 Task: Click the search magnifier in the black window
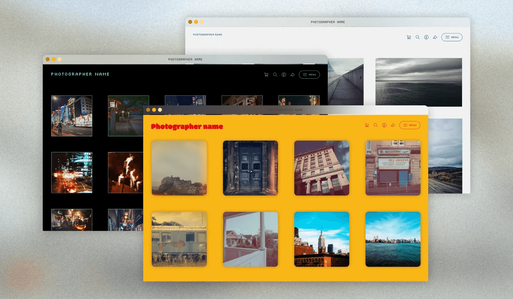[275, 75]
